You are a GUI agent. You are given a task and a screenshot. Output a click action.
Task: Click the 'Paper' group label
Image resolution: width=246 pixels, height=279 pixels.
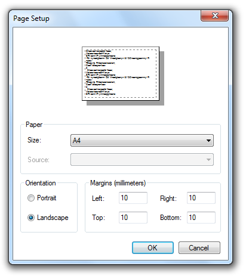click(34, 125)
